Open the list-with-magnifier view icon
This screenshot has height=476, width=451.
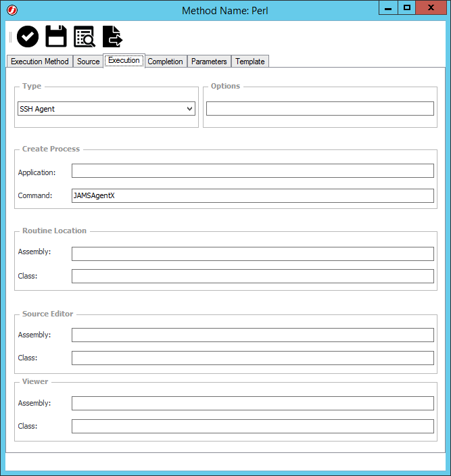coord(85,37)
